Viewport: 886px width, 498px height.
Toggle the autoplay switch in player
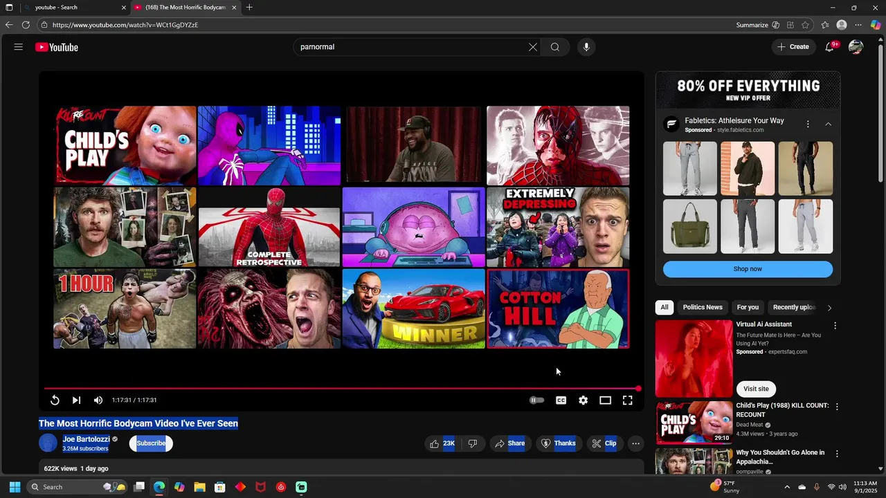coord(536,400)
